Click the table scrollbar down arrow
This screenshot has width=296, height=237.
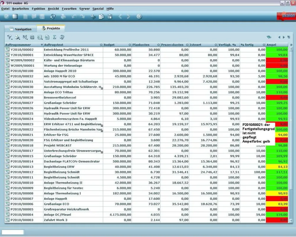291,220
